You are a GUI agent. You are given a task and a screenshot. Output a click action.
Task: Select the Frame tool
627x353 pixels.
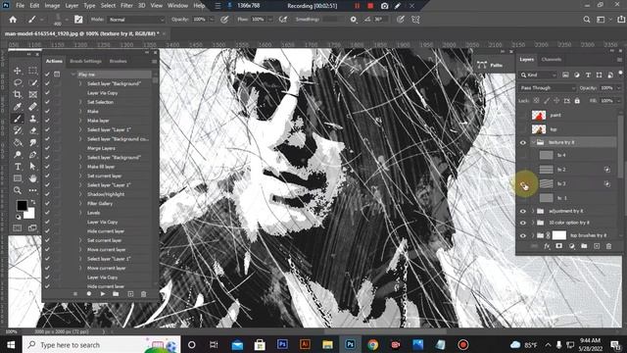[32, 94]
